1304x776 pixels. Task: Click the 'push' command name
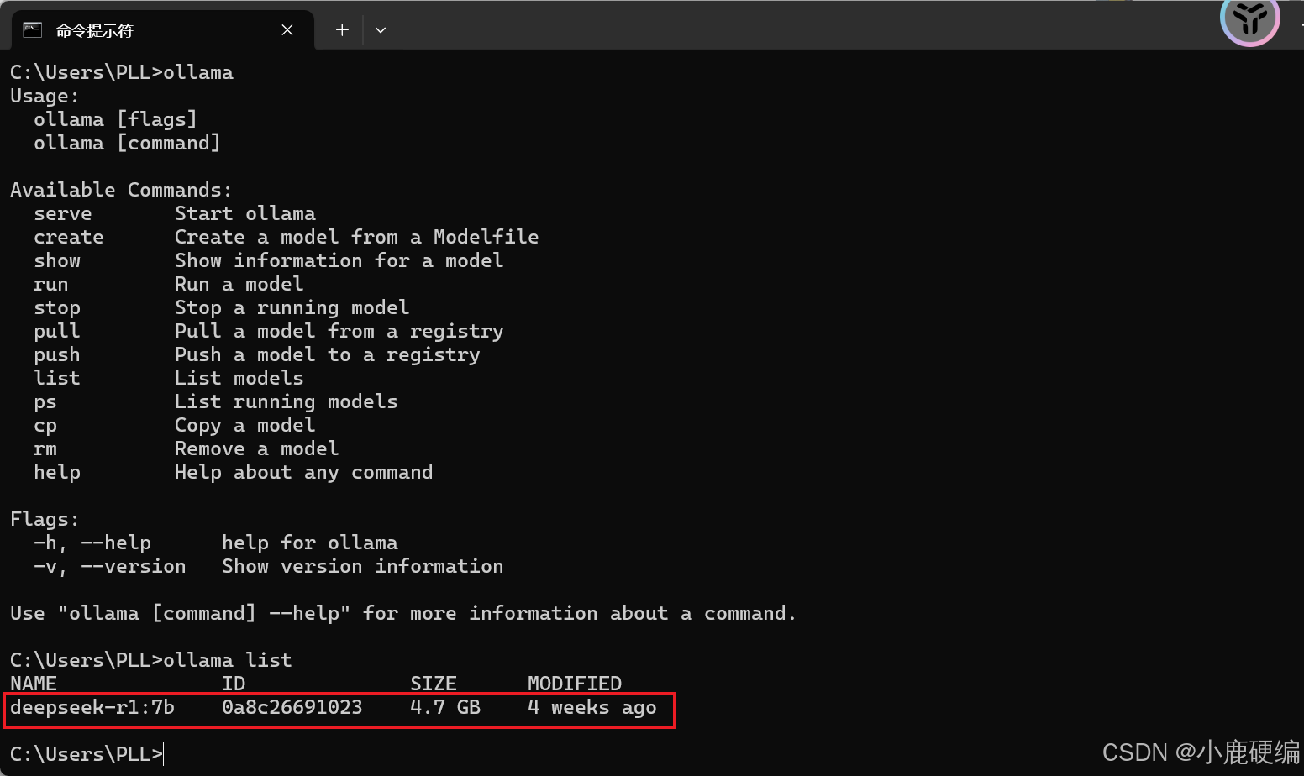[x=57, y=355]
